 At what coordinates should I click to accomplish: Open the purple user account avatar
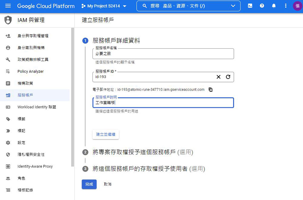point(298,6)
